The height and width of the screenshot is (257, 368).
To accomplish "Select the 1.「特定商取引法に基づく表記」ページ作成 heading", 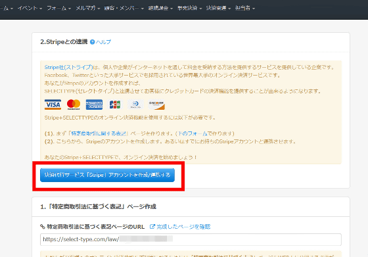I will point(98,207).
